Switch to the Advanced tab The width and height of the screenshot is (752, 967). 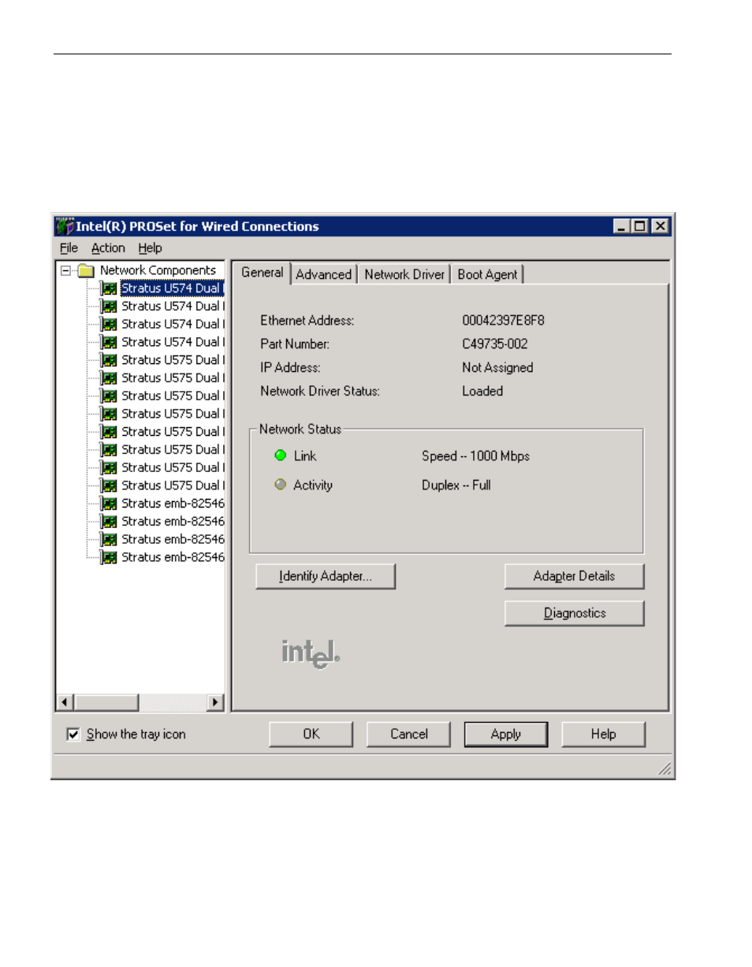(x=323, y=274)
